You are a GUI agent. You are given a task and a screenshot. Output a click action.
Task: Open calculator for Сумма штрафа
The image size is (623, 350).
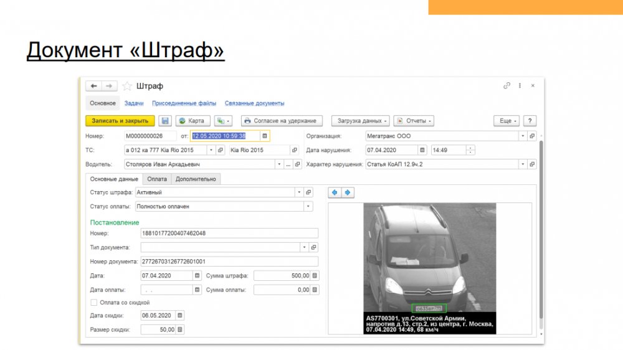point(315,275)
